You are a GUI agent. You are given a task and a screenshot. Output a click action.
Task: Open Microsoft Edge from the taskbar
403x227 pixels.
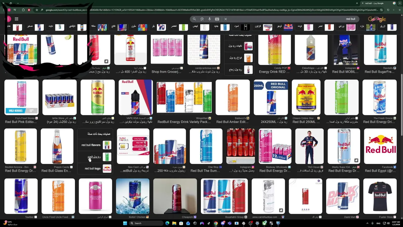click(x=167, y=223)
